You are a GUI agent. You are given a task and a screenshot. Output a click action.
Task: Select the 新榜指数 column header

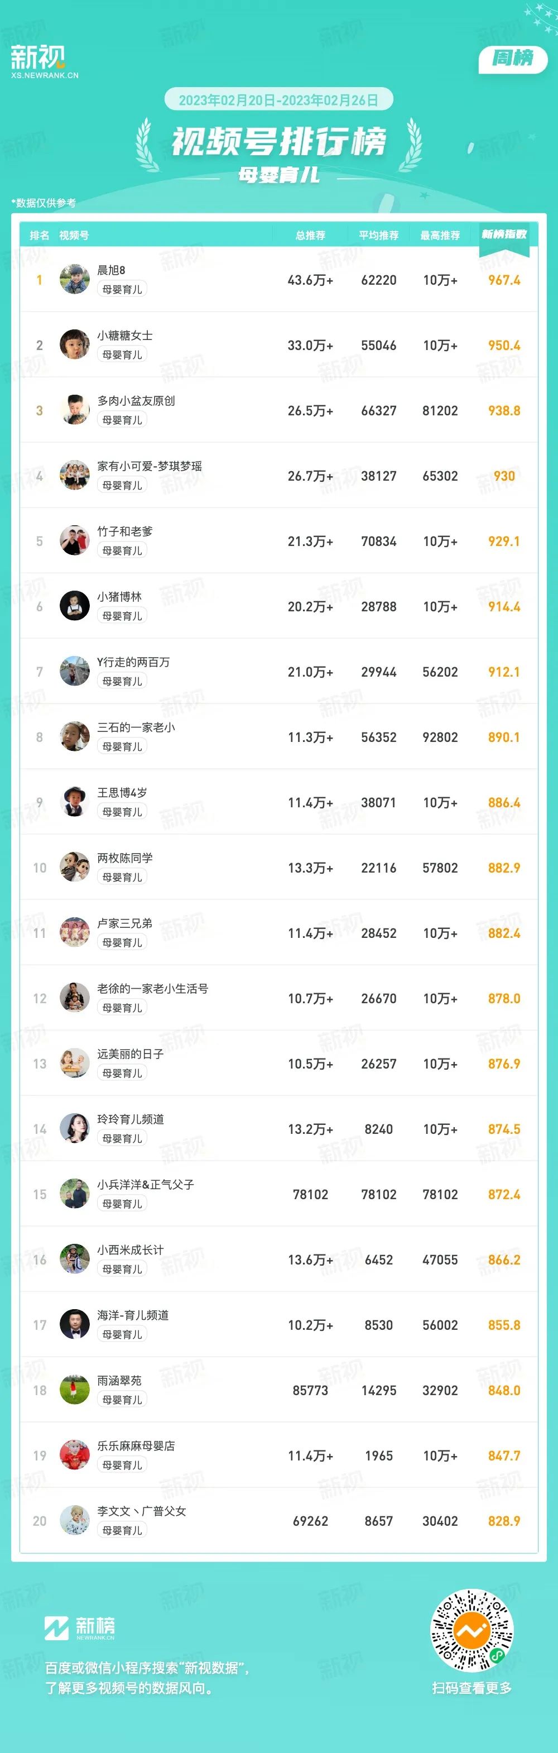point(504,234)
